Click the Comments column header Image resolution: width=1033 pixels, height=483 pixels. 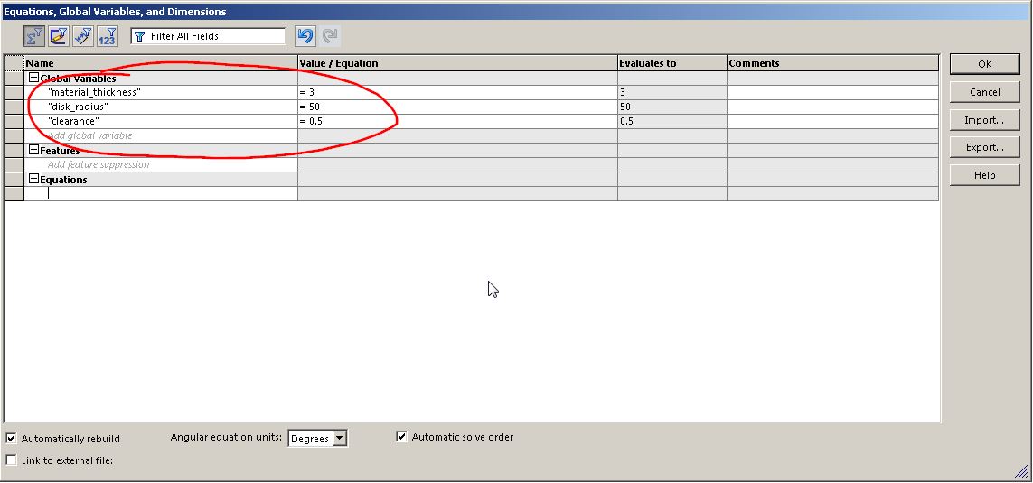tap(832, 63)
